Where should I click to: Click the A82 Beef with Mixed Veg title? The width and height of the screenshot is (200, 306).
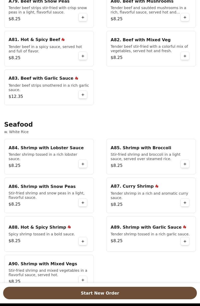pos(141,40)
